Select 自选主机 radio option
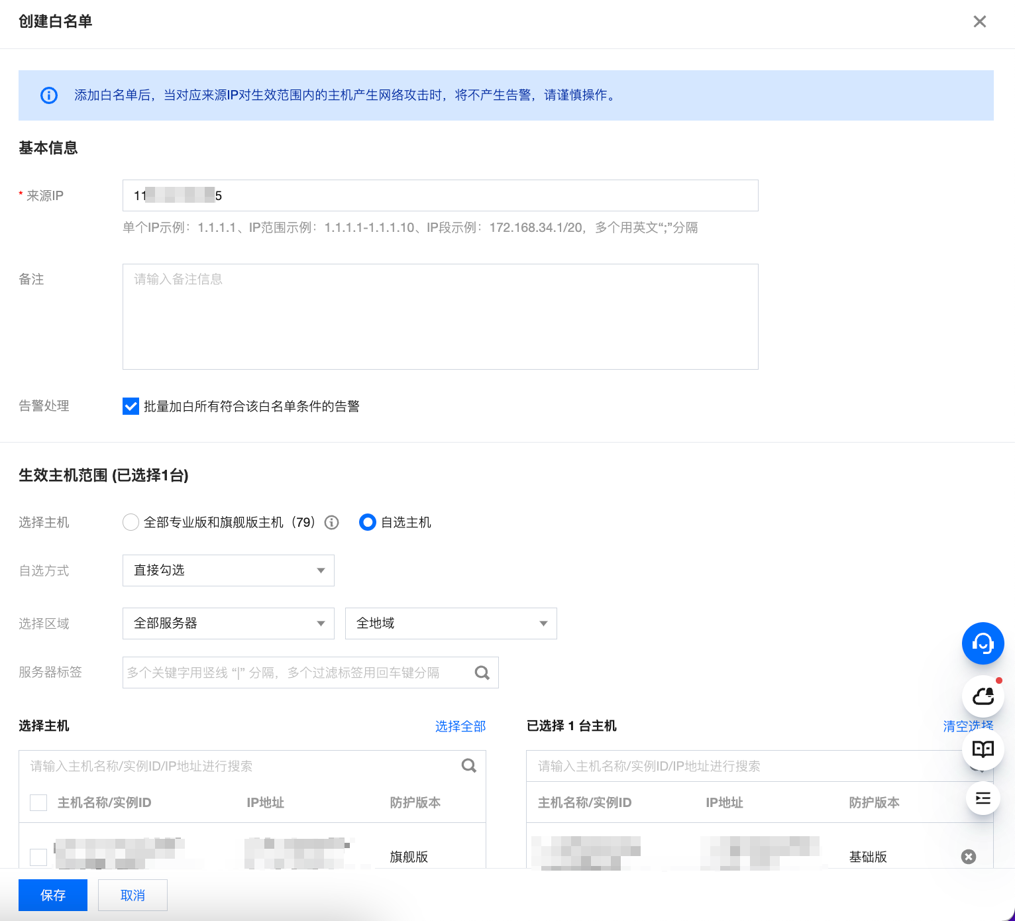 (x=368, y=523)
